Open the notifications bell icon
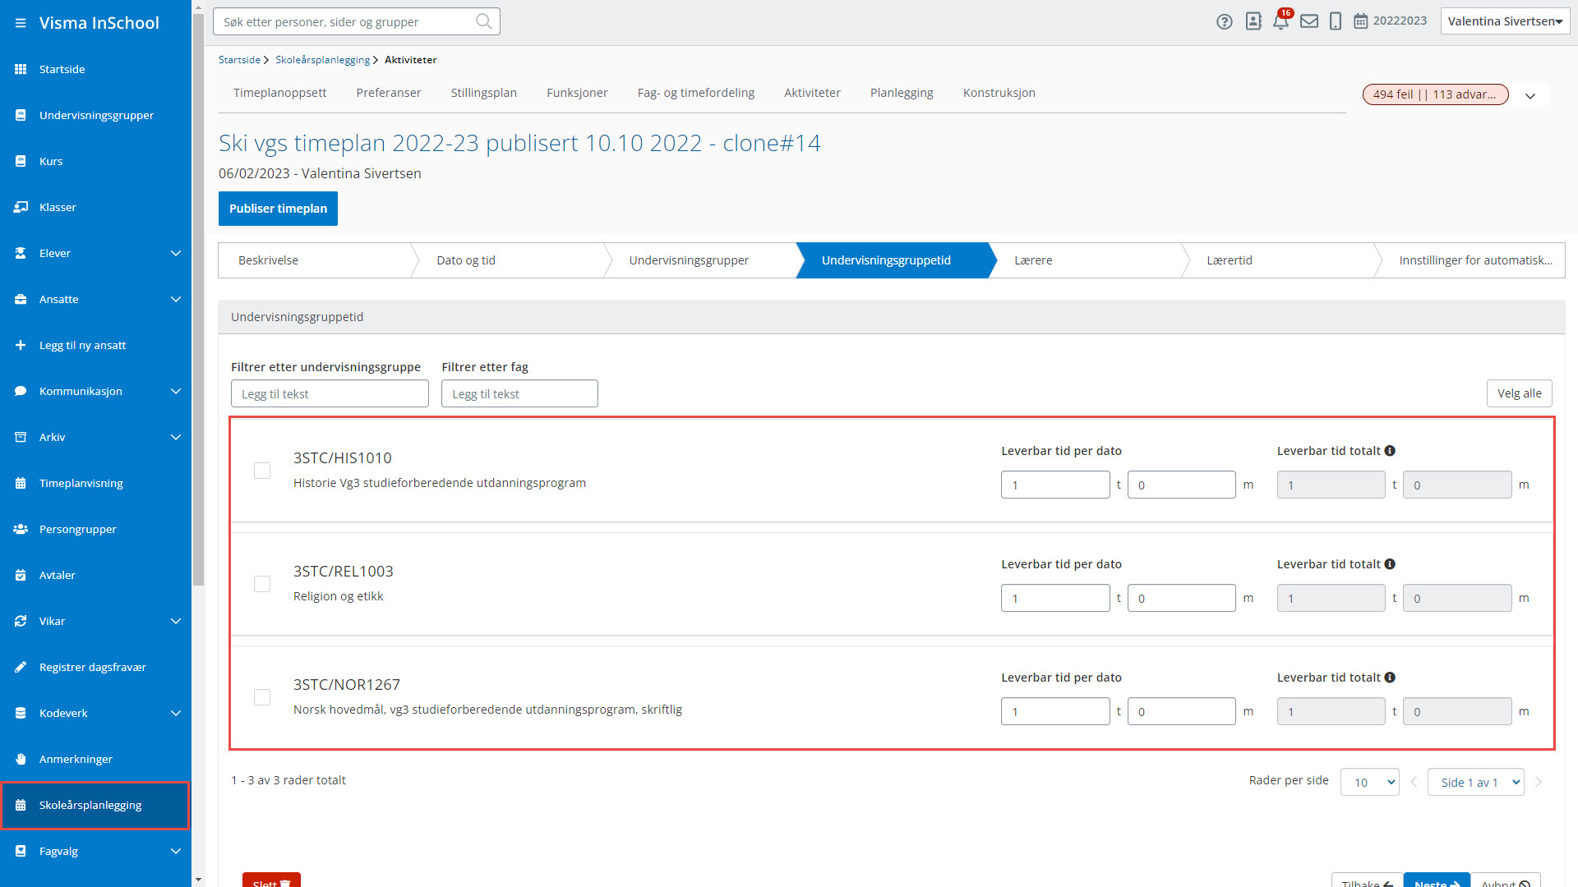The width and height of the screenshot is (1578, 887). [1280, 21]
